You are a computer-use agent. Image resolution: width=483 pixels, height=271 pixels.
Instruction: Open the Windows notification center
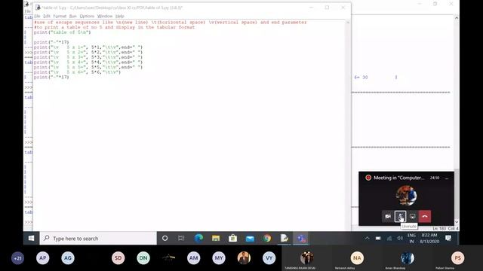pos(448,238)
